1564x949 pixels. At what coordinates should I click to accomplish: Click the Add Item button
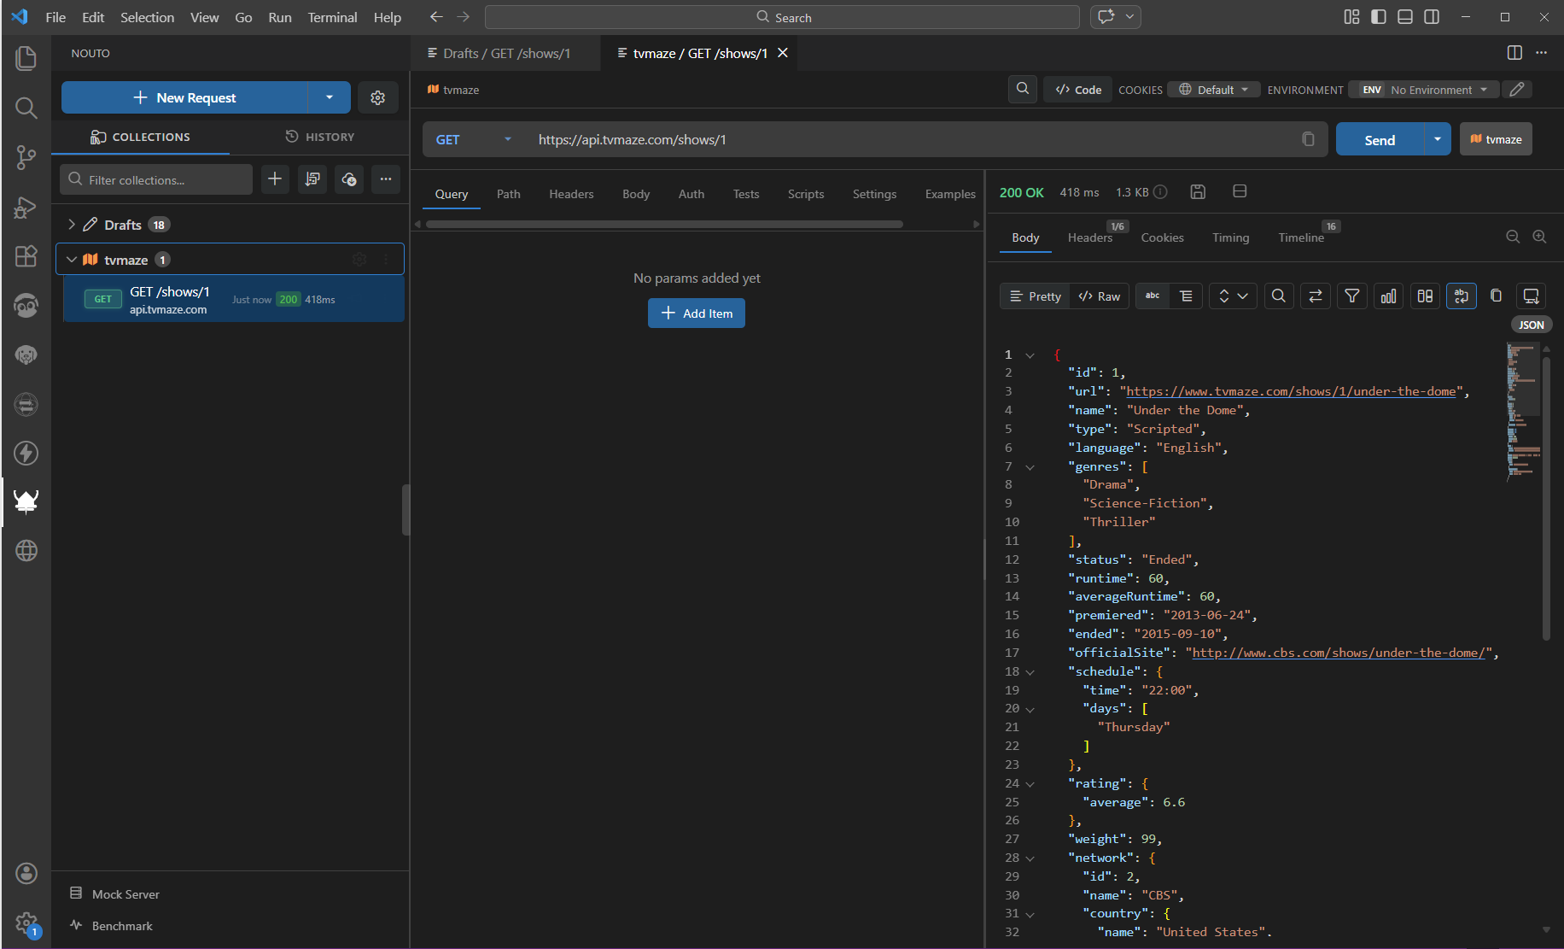(697, 313)
